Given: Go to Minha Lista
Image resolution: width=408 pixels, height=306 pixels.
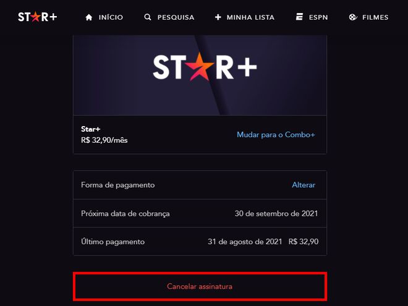Looking at the screenshot, I should [245, 17].
